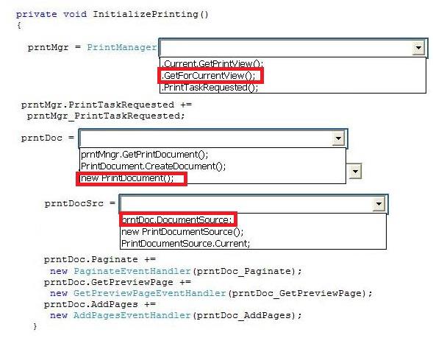Select the .PrintTaskRequested(); option

(210, 88)
